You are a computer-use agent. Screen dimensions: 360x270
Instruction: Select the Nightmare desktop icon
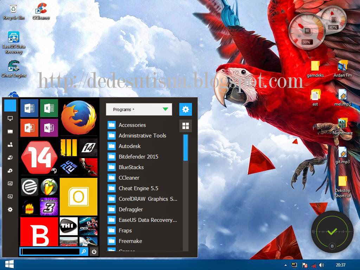point(342,127)
